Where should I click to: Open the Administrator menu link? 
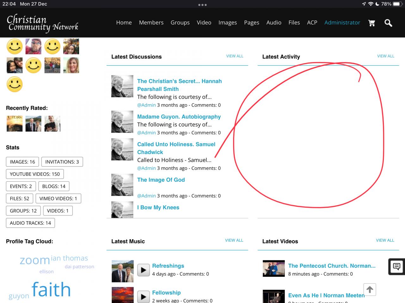click(x=342, y=22)
